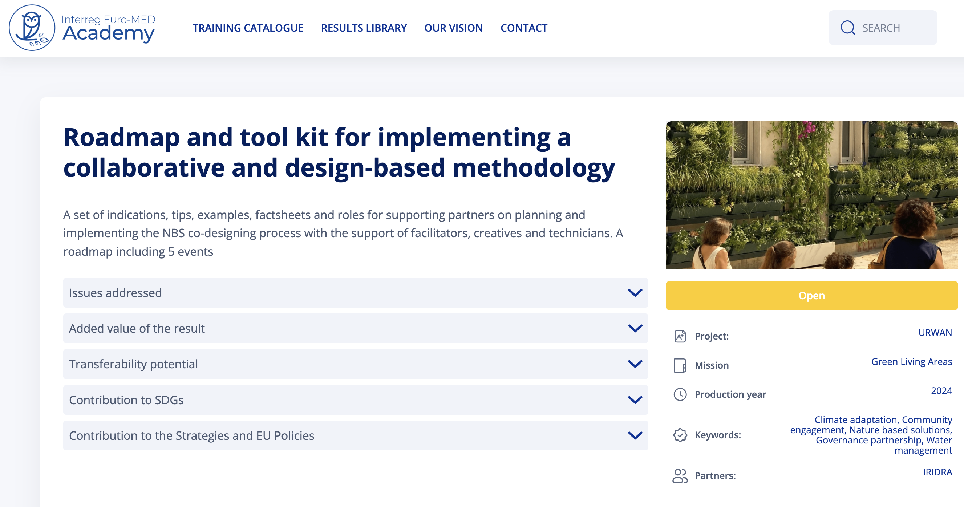Expand the Contribution to SDGs section
This screenshot has width=964, height=507.
355,399
